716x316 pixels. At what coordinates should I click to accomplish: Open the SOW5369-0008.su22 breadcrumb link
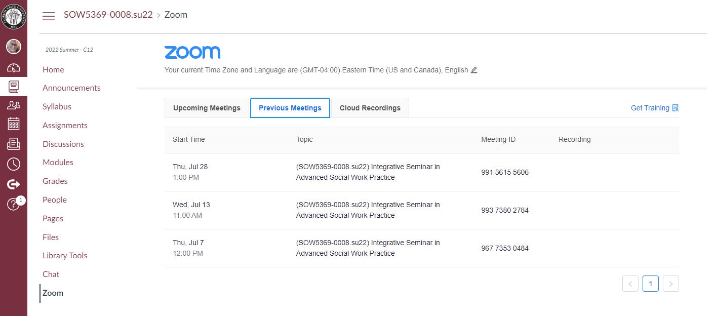click(x=108, y=15)
